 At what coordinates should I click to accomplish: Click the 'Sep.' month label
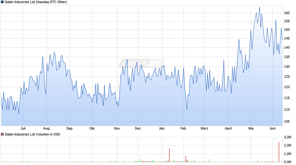point(70,129)
